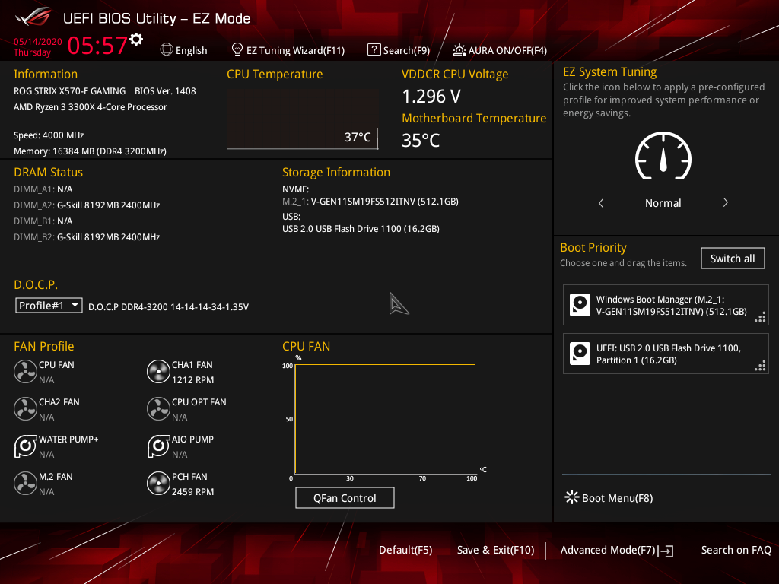Screen dimensions: 779x584
Task: Click the AMD Ryzen 3 3300X processor text
Action: coord(91,106)
